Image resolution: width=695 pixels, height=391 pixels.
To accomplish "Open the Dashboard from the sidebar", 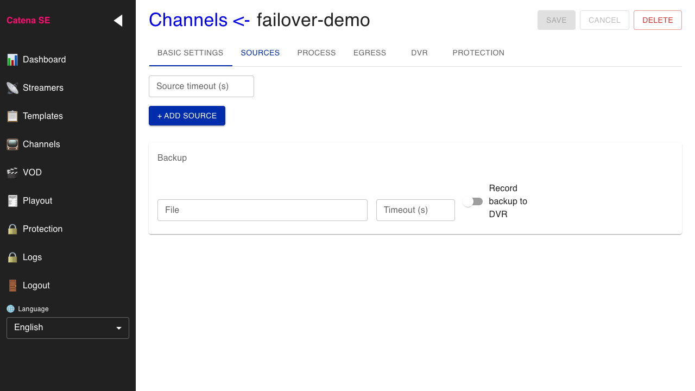I will pyautogui.click(x=12, y=59).
